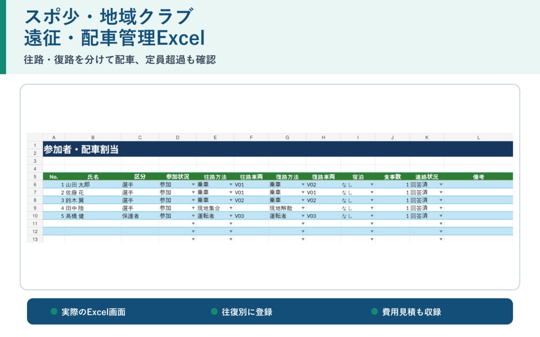Viewport: 540px width, 337px height.
Task: Select 復路車両 V02 cell in 山田 太郎 row
Action: tap(323, 185)
